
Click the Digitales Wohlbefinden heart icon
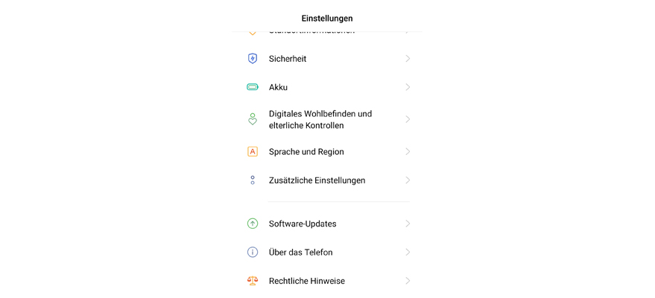click(x=253, y=119)
